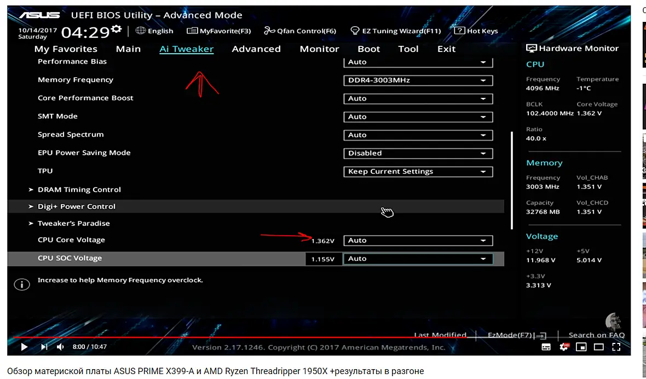The width and height of the screenshot is (646, 379).
Task: Toggle theater mode in the player
Action: tap(598, 347)
